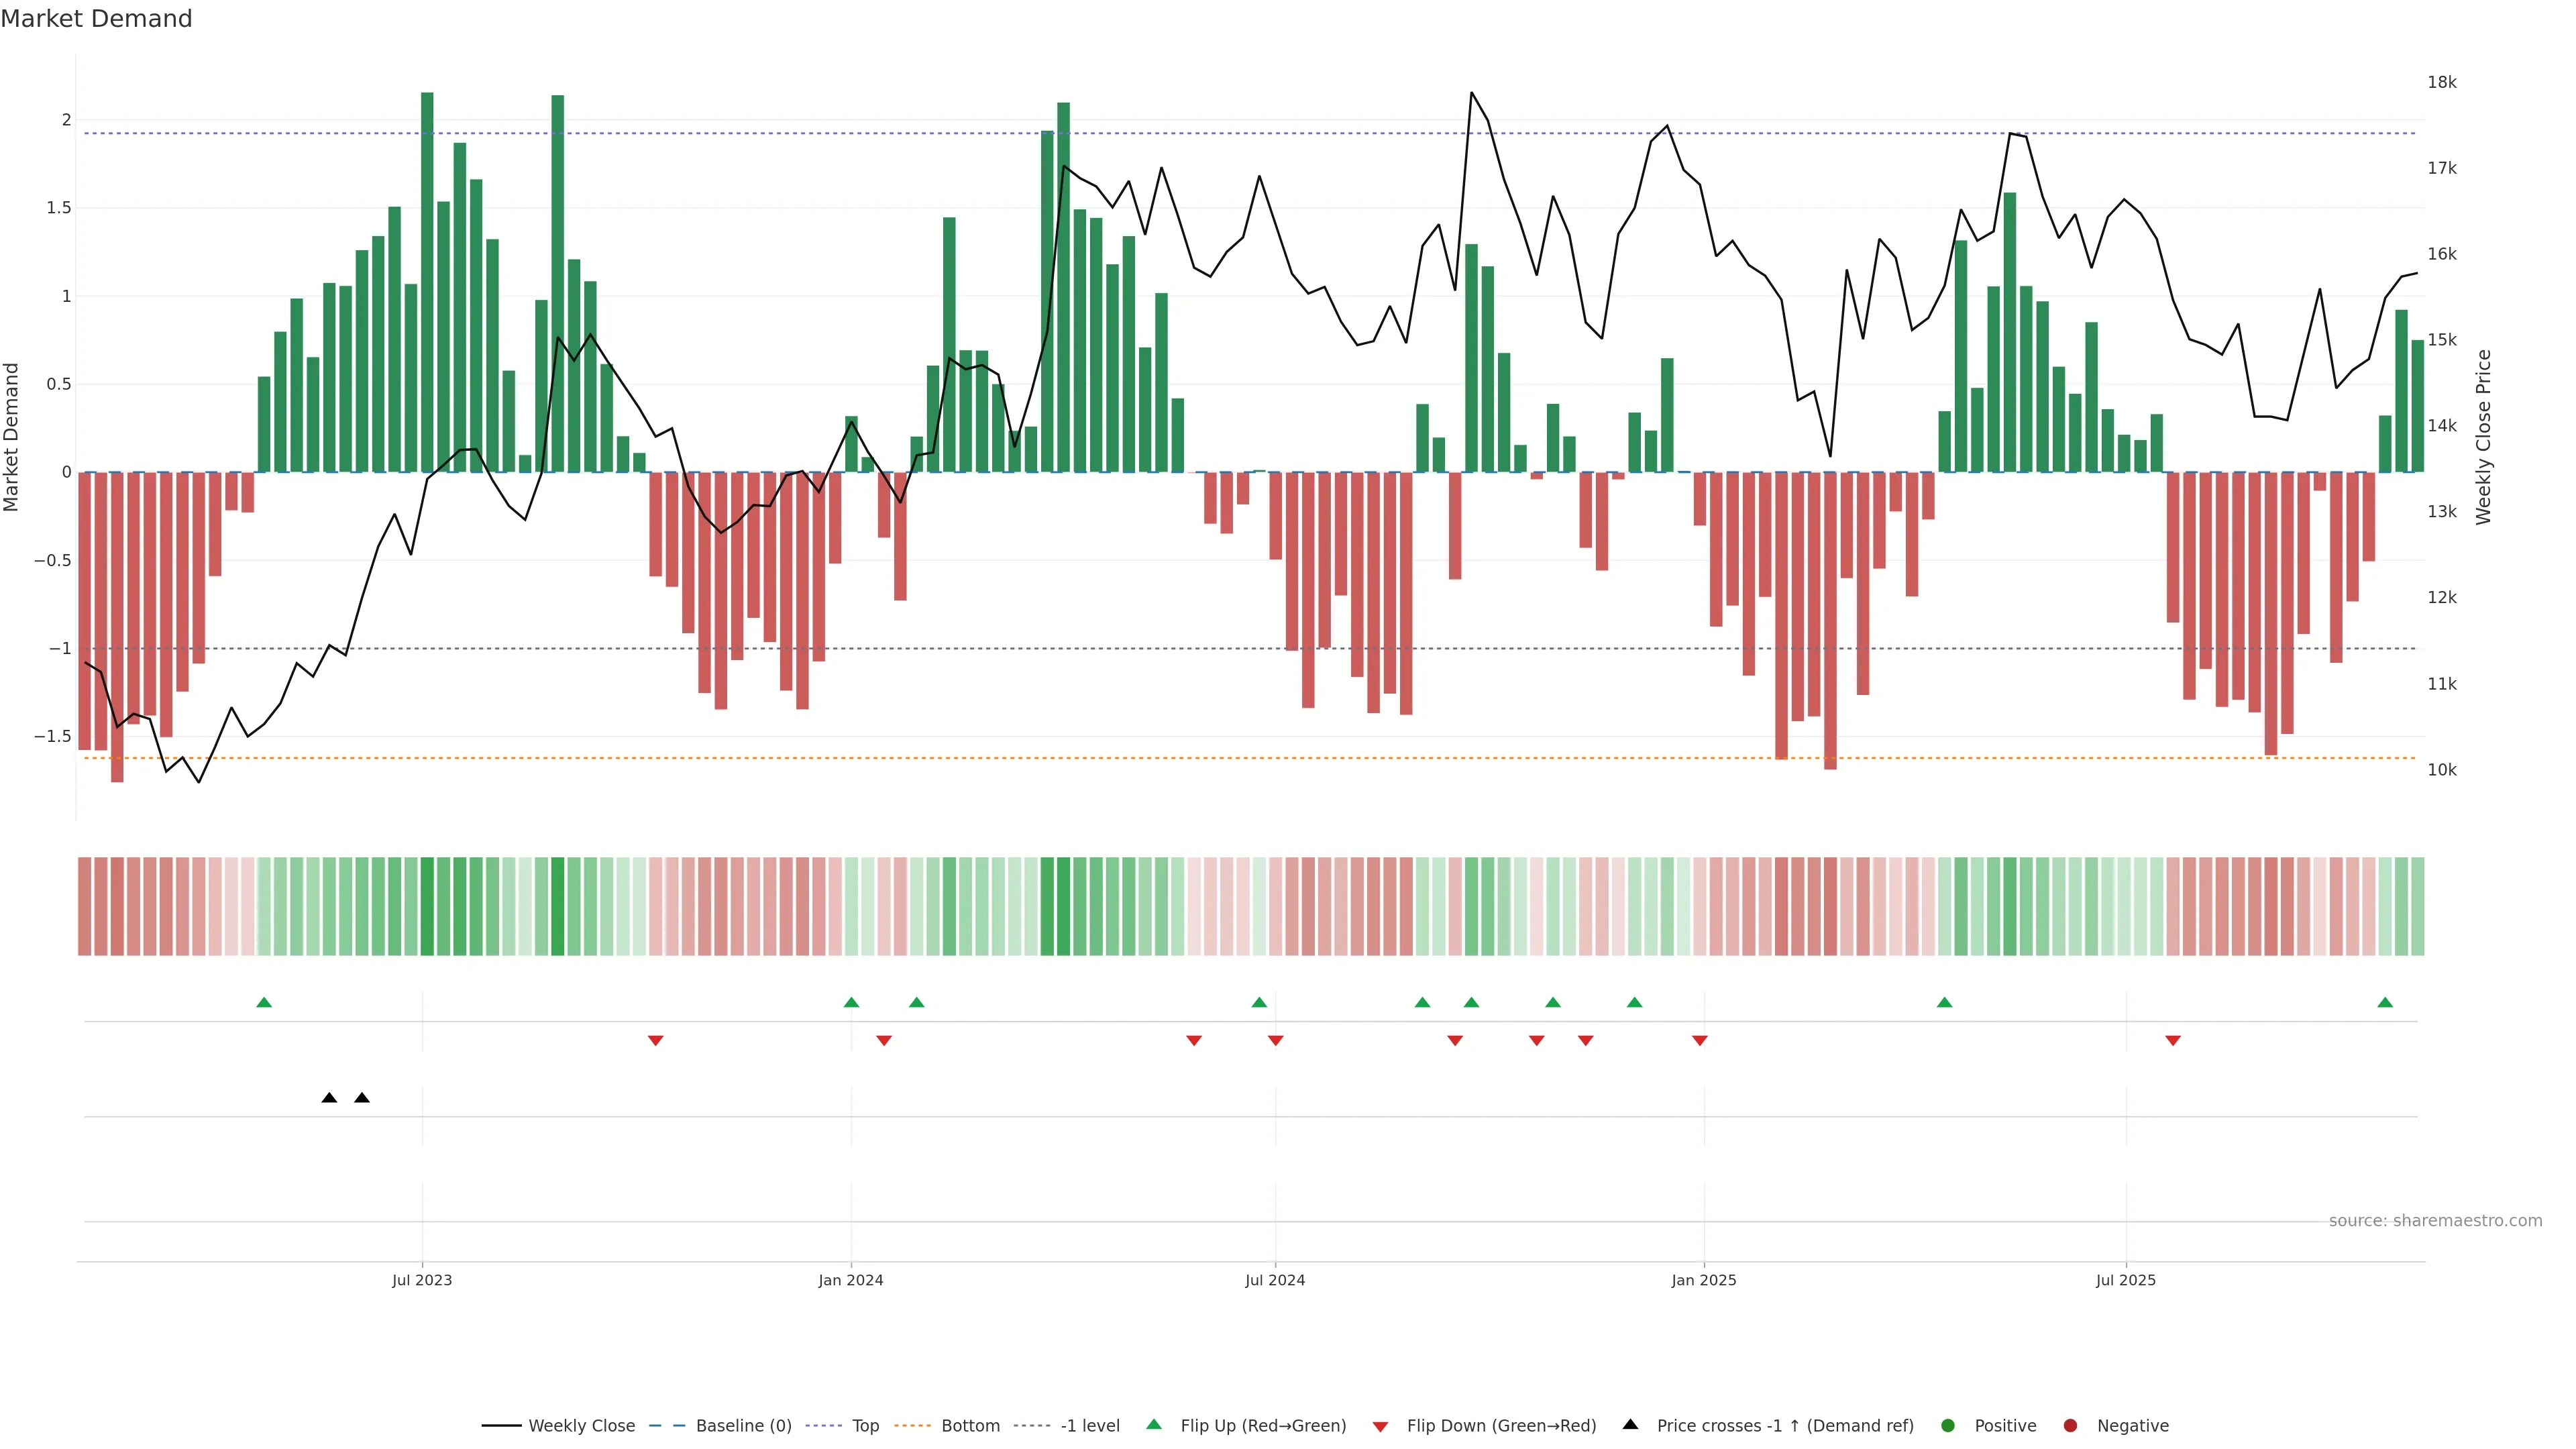Click the darkest green heatmap cell
The width and height of the screenshot is (2576, 1449).
point(427,906)
